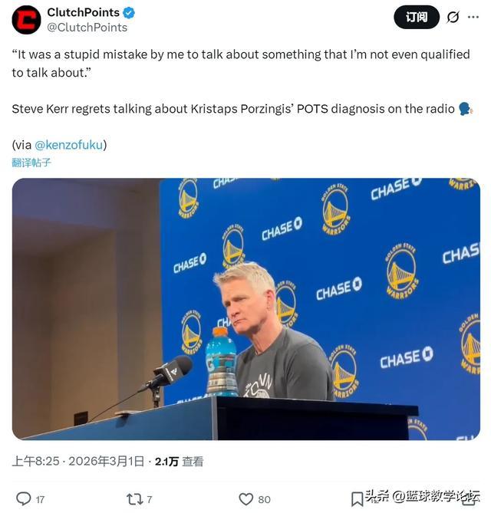Click the reply count 17

tap(40, 500)
